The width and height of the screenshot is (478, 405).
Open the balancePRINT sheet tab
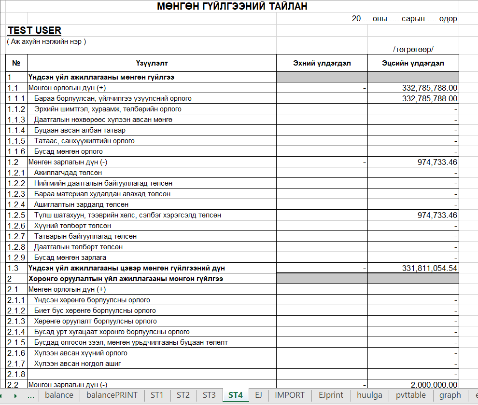112,395
